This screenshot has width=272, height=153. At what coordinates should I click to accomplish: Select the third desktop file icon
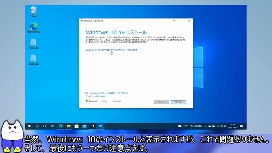click(x=34, y=44)
